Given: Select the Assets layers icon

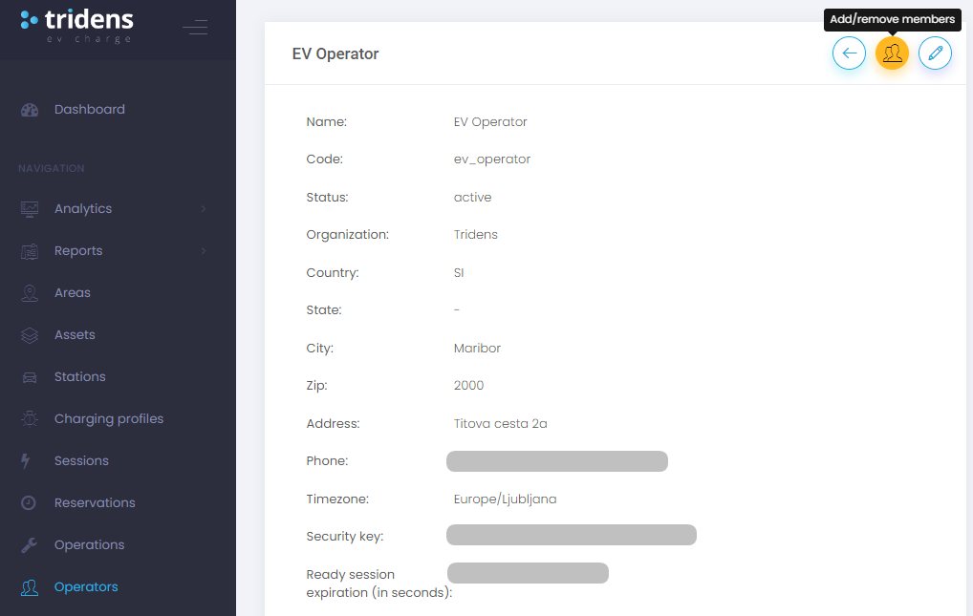Looking at the screenshot, I should [29, 334].
